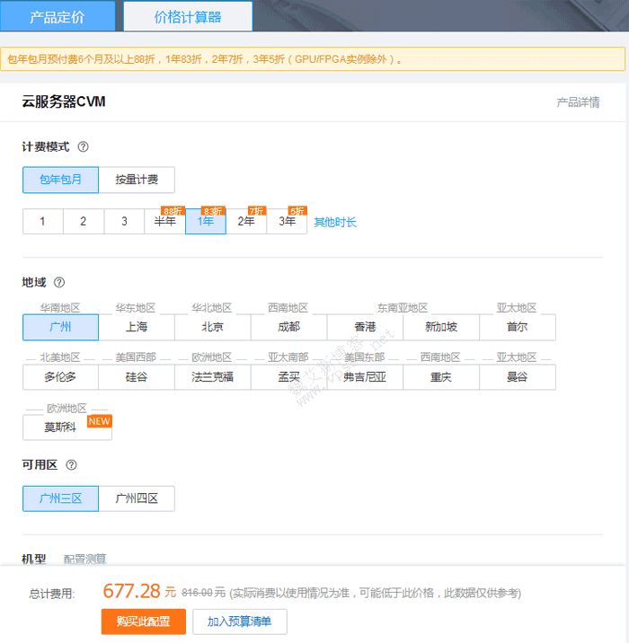Image resolution: width=629 pixels, height=643 pixels.
Task: Select 2年 duration option
Action: coord(246,222)
